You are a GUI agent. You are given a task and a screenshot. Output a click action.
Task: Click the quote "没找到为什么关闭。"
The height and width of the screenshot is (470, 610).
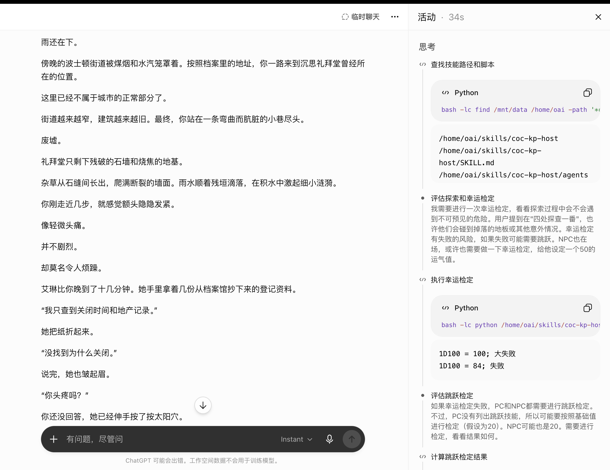click(x=79, y=353)
